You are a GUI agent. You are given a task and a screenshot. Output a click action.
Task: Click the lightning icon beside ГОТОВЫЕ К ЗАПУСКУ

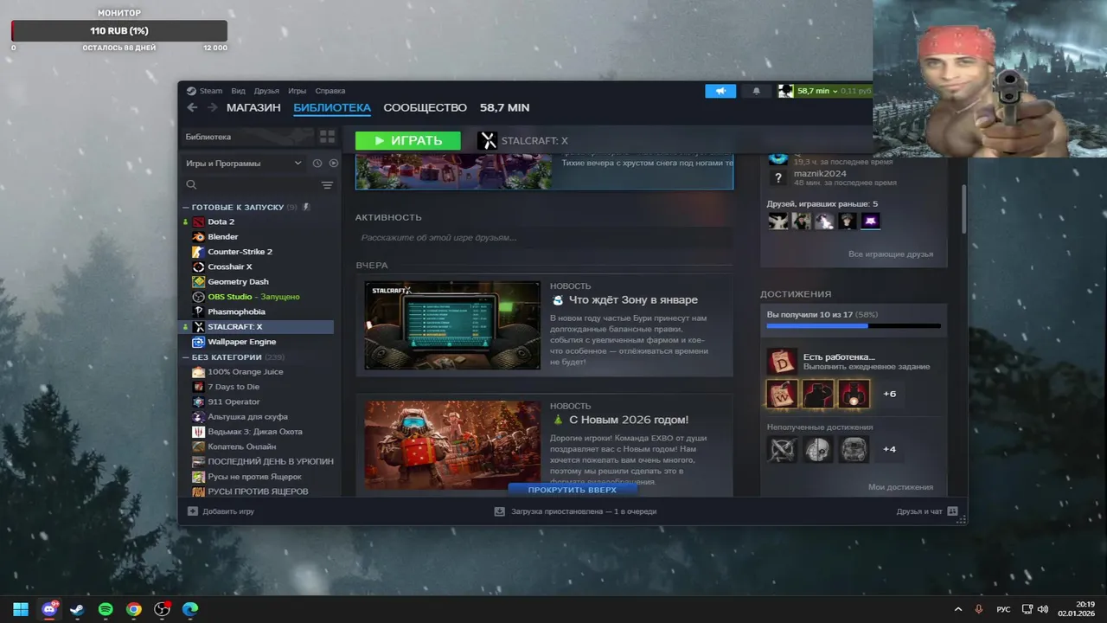click(306, 207)
